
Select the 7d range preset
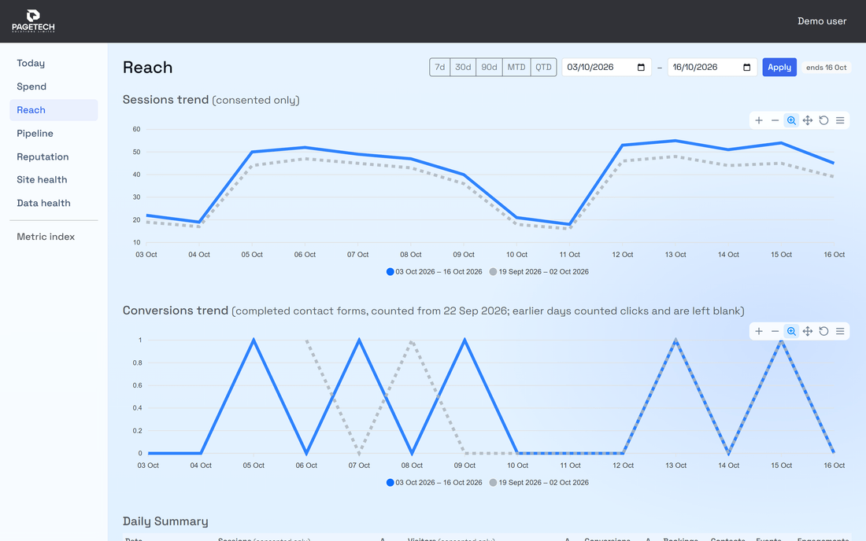[439, 68]
